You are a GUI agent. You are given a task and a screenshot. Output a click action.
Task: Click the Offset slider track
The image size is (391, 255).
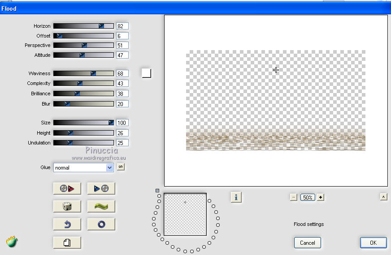[x=83, y=36]
